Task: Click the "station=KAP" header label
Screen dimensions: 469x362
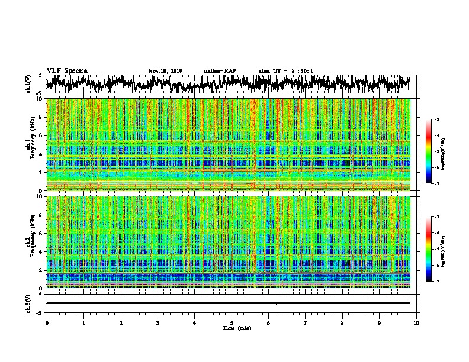Action: click(x=219, y=71)
